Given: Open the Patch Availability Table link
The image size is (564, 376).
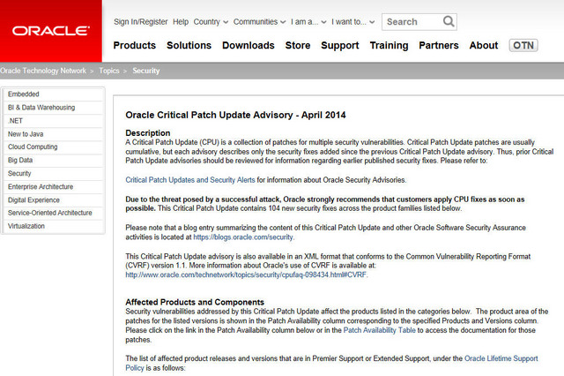Looking at the screenshot, I should tap(380, 330).
